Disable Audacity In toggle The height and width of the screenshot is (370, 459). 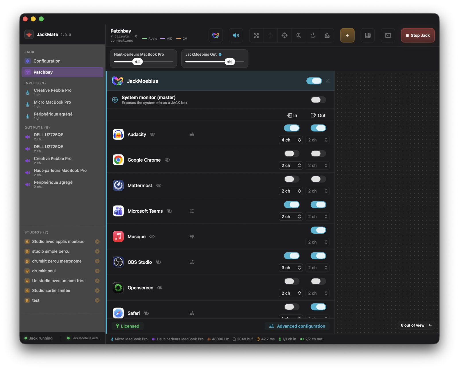[x=291, y=128]
